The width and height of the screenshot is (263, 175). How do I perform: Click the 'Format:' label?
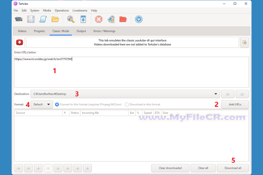click(x=19, y=104)
